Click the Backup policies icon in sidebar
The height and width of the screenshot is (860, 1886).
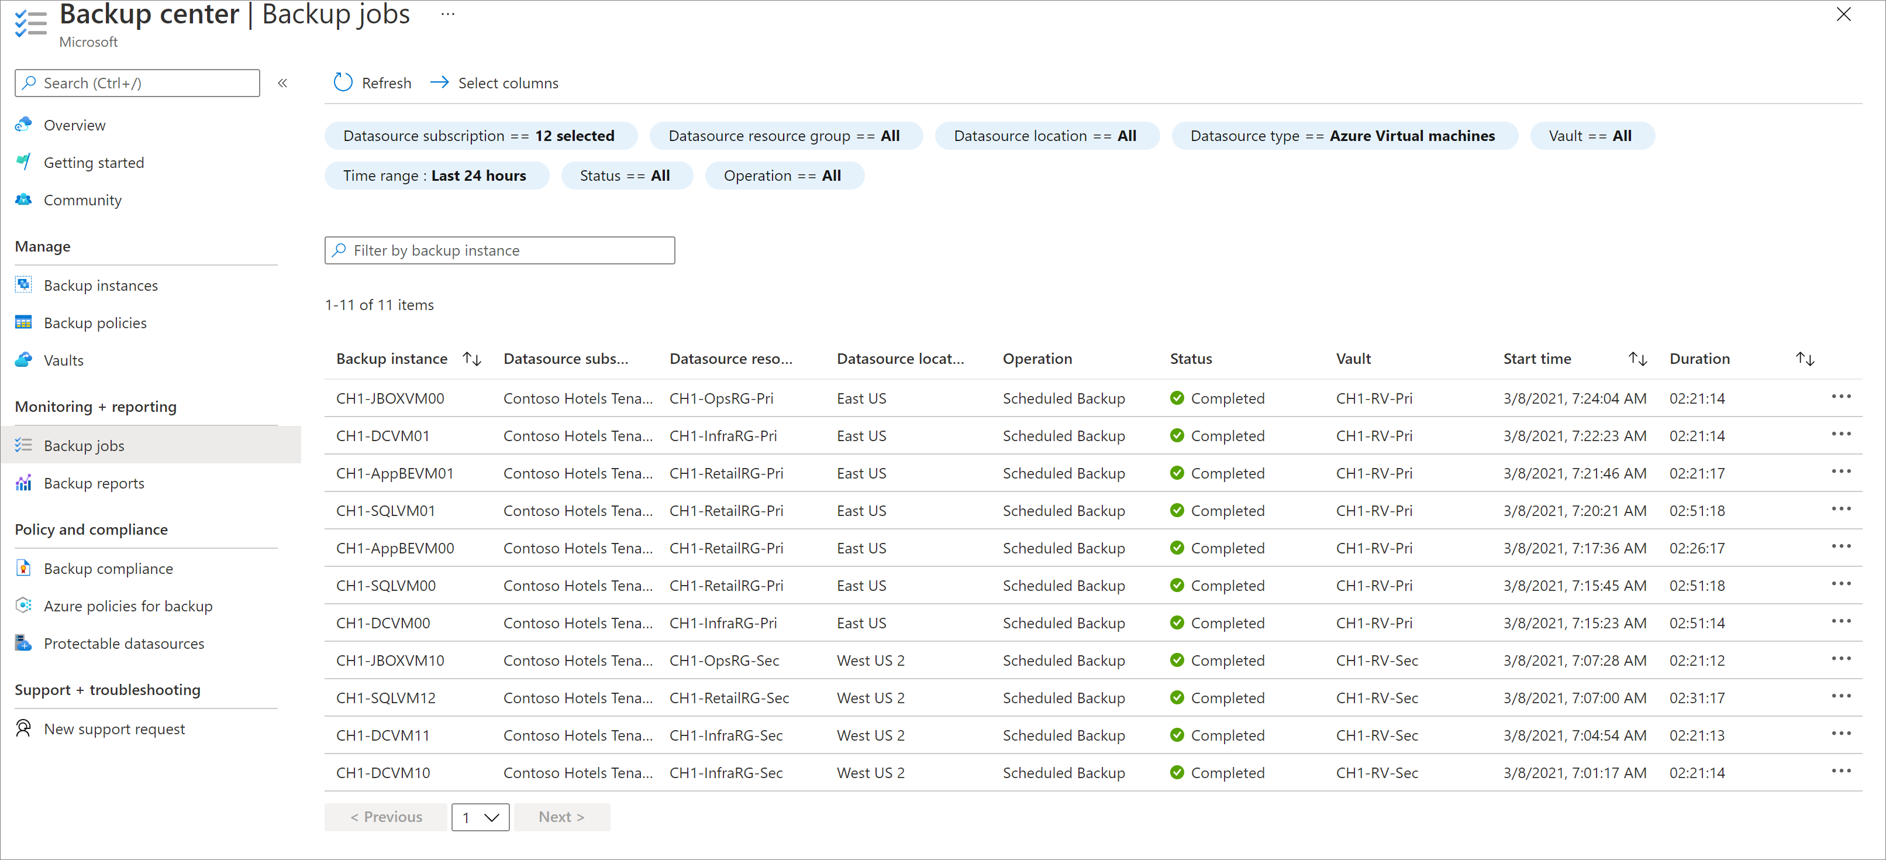point(23,321)
